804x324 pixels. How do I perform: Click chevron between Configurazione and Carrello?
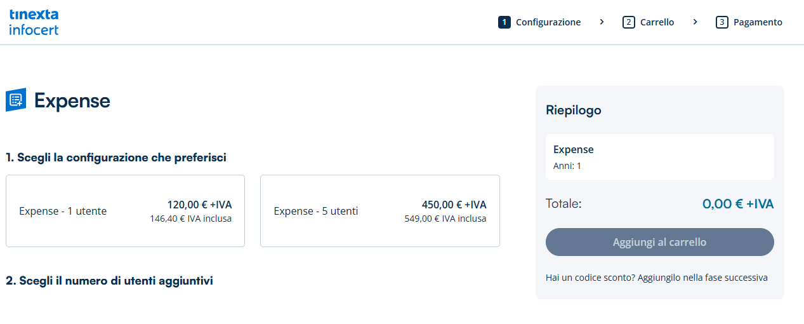pyautogui.click(x=602, y=22)
